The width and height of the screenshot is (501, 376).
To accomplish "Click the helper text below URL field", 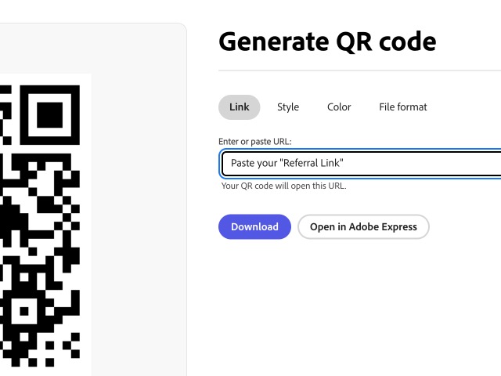I will (283, 186).
